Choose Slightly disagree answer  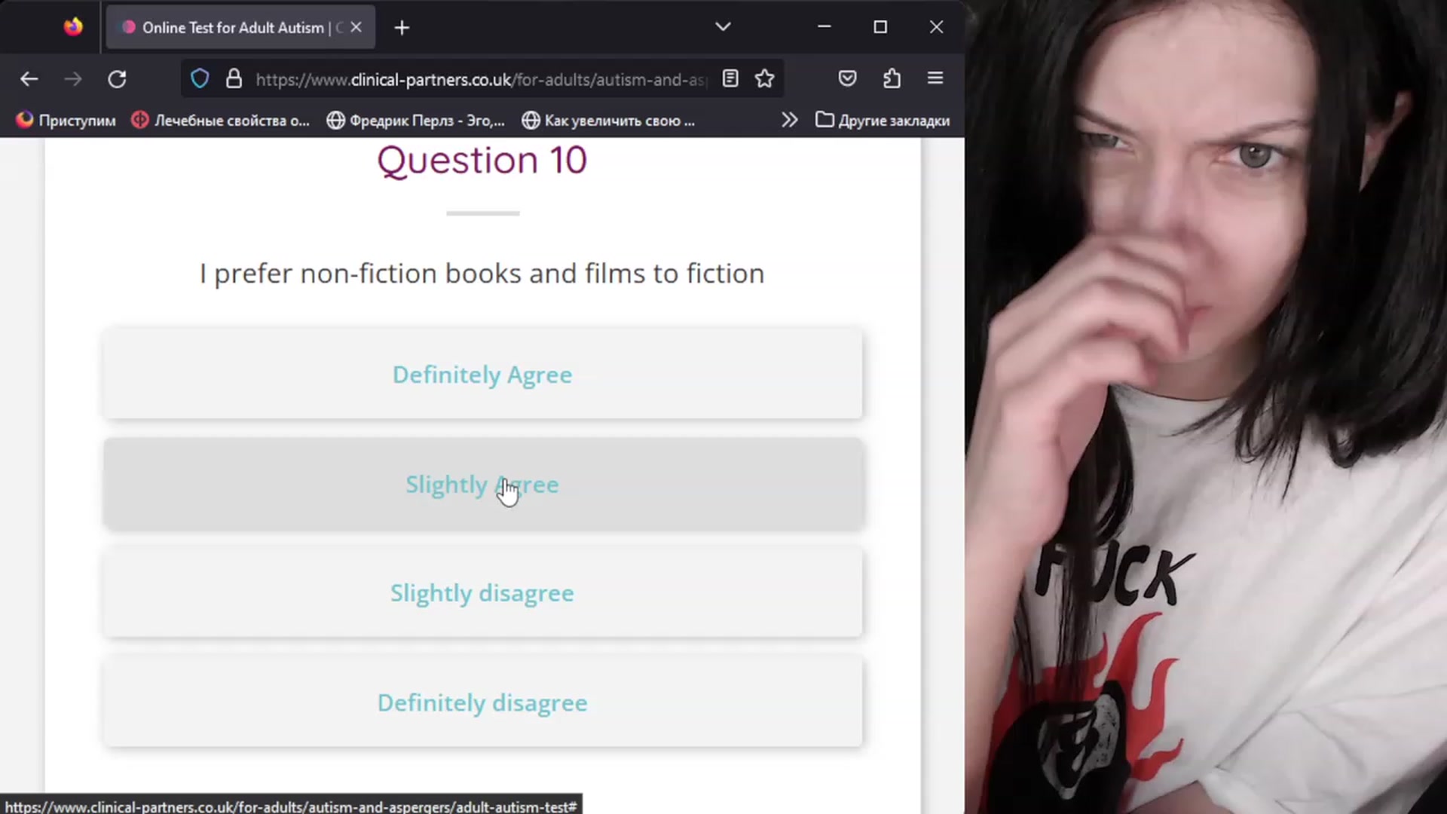point(482,593)
